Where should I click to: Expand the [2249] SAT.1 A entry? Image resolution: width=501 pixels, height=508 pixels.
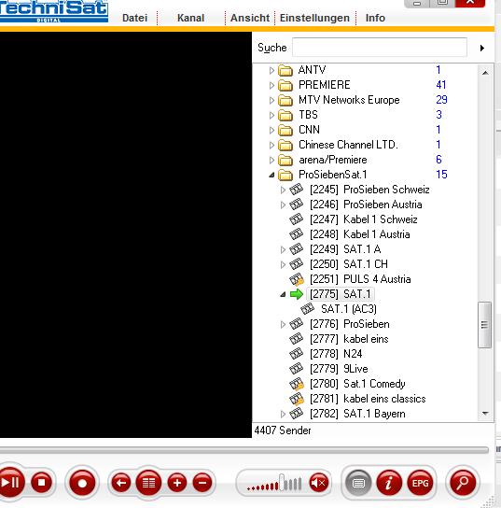click(x=283, y=249)
